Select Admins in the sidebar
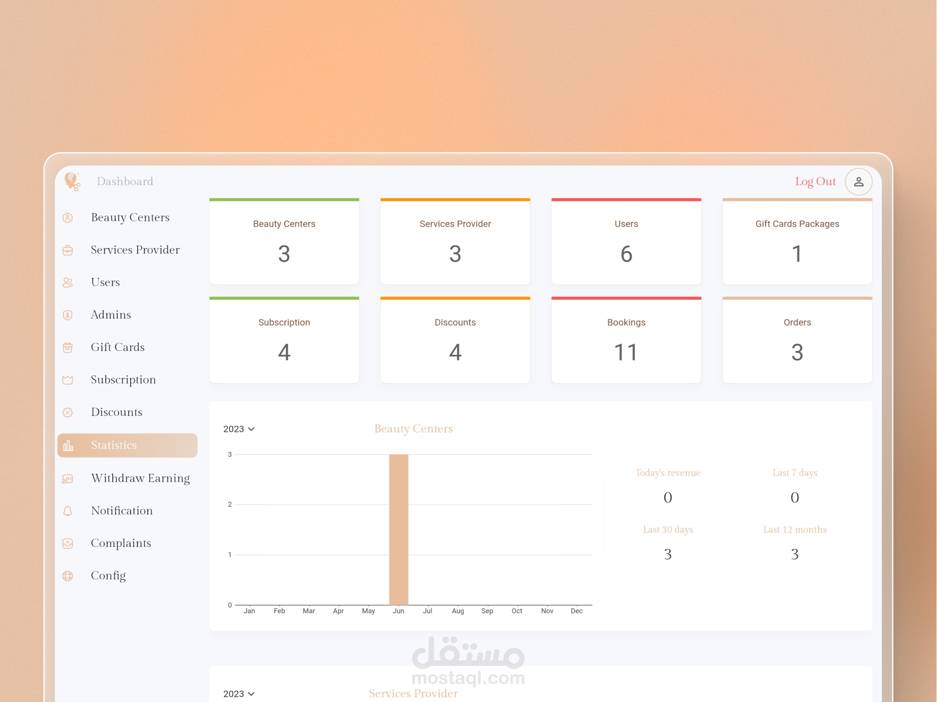Screen dimensions: 937x702 click(x=111, y=315)
